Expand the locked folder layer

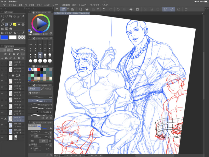10,75
